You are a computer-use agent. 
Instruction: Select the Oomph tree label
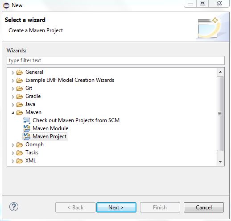pos(34,144)
